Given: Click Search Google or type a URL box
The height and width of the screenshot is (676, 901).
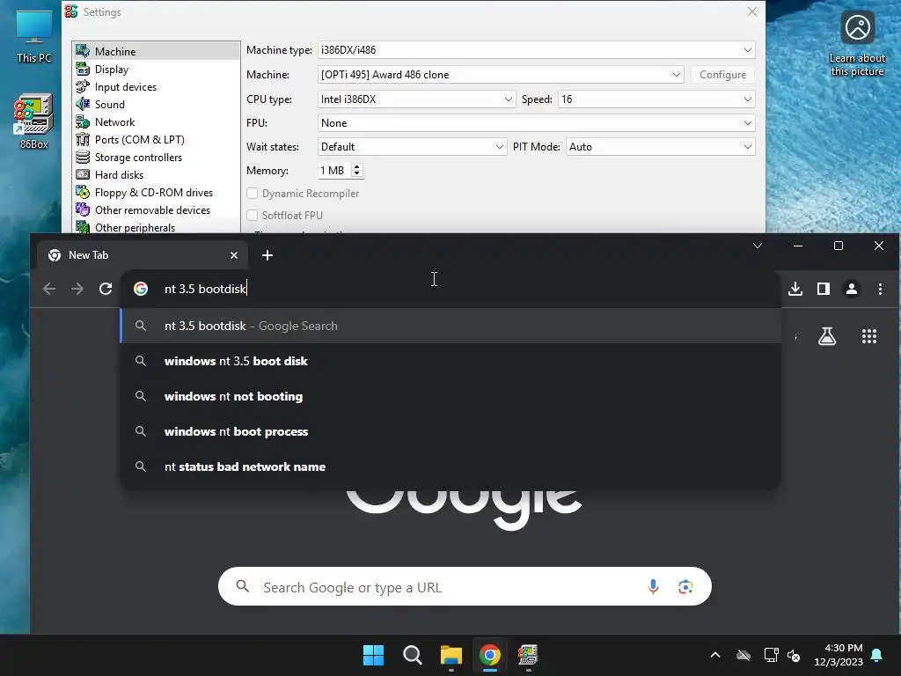Looking at the screenshot, I should [x=465, y=587].
